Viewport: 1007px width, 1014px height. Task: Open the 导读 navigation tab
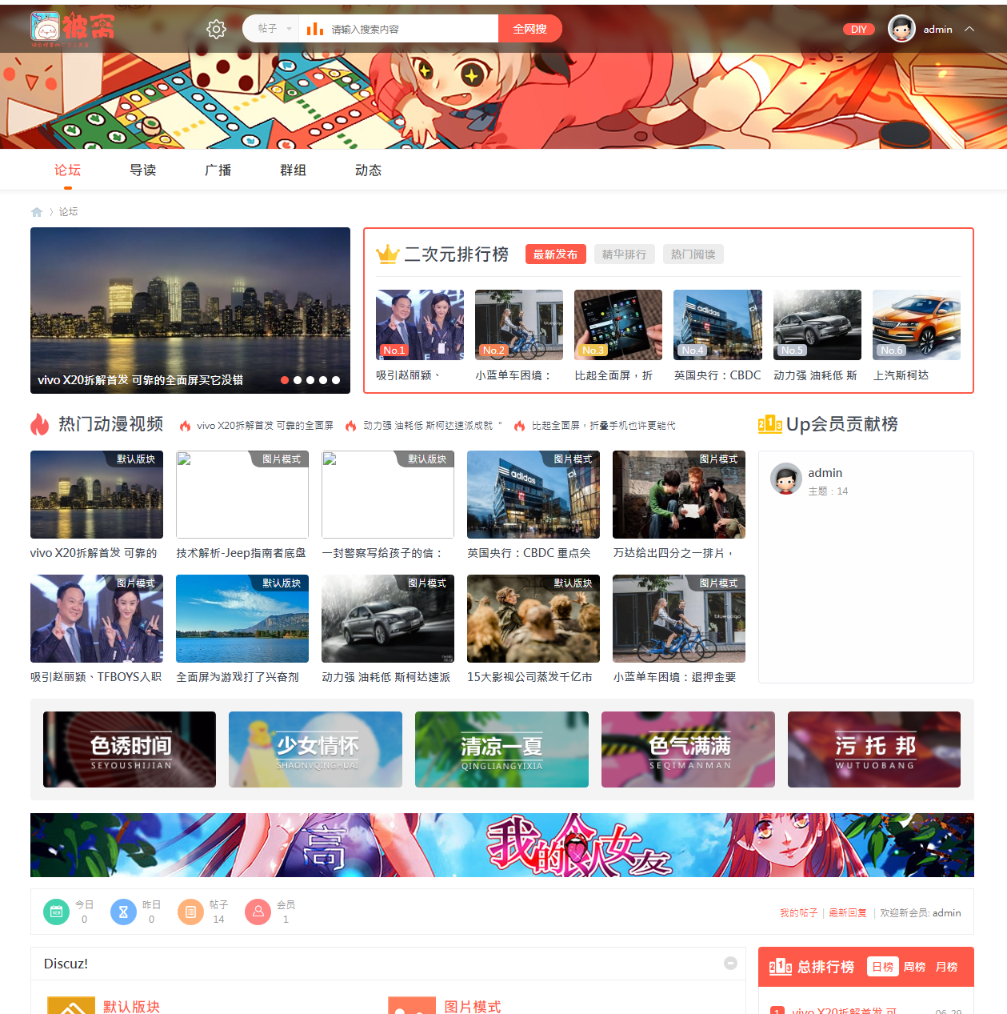pos(142,170)
